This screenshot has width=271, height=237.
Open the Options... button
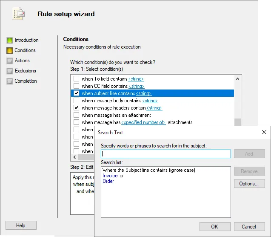(x=249, y=184)
